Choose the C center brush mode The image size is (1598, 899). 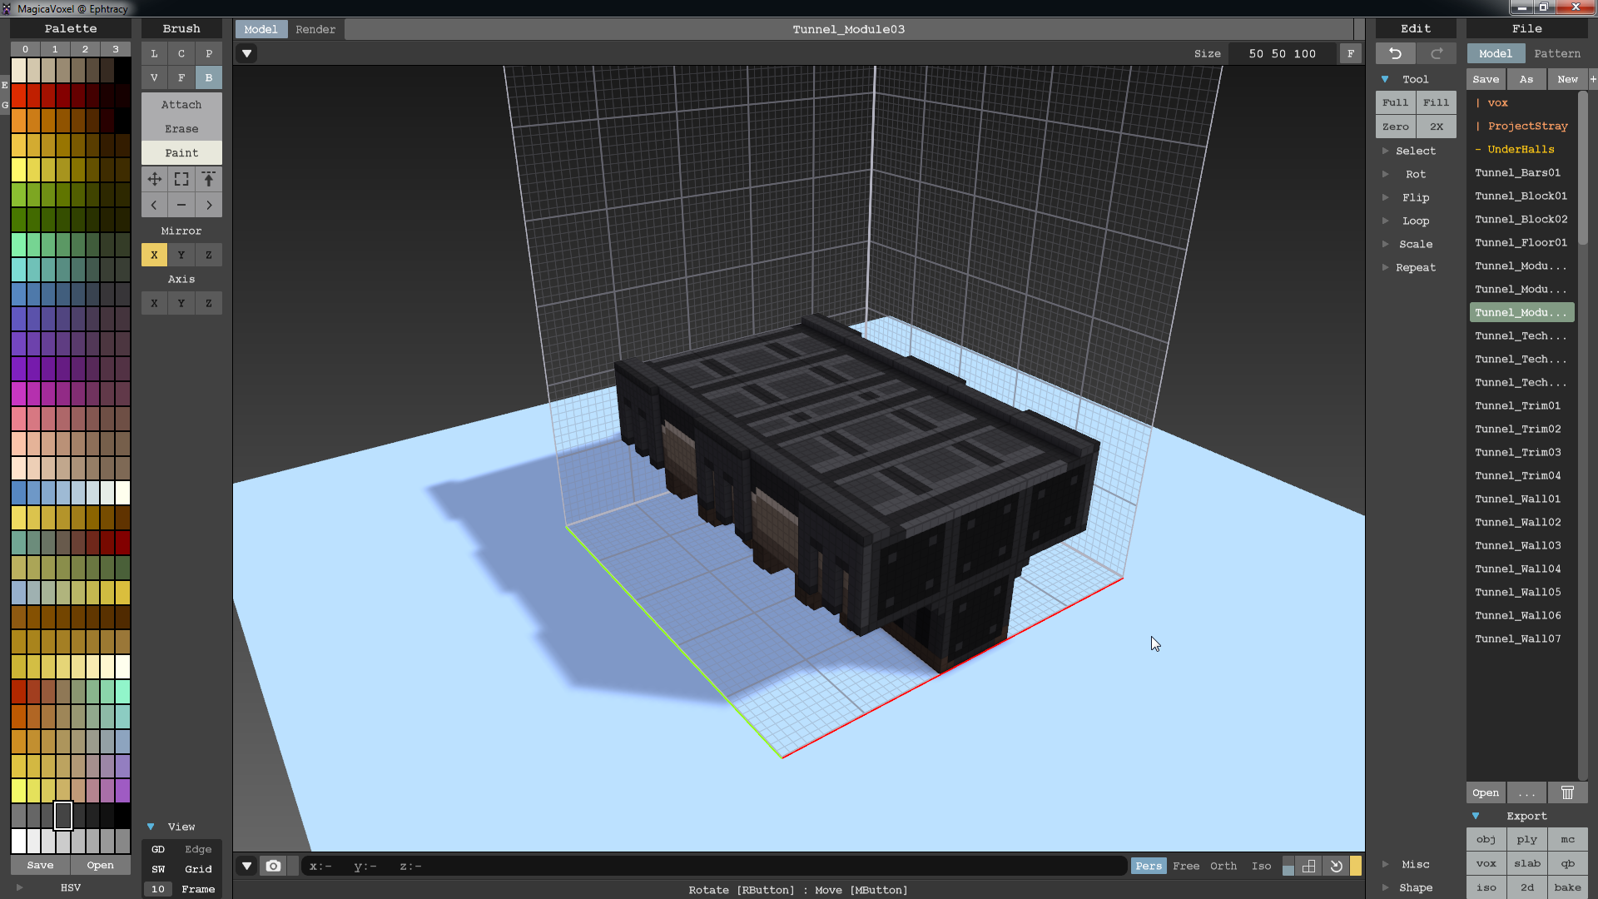point(181,53)
